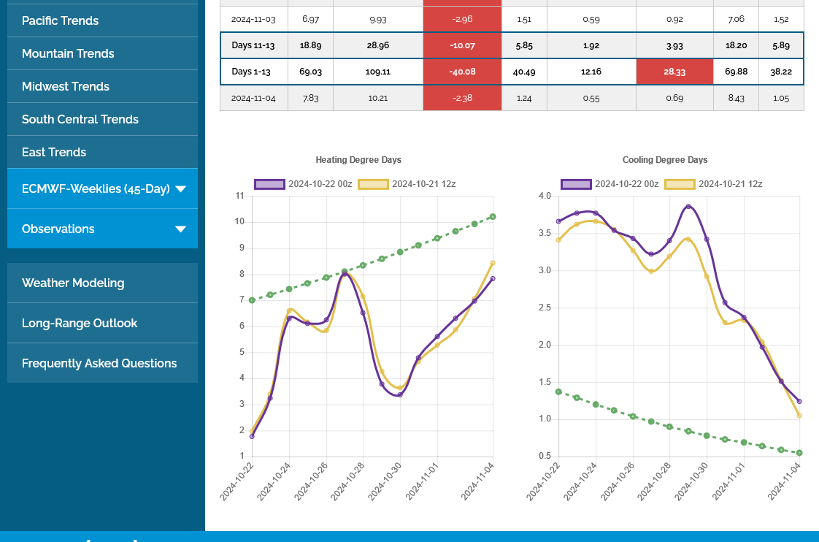Open South Central Trends page
Viewport: 819px width, 542px height.
[80, 119]
